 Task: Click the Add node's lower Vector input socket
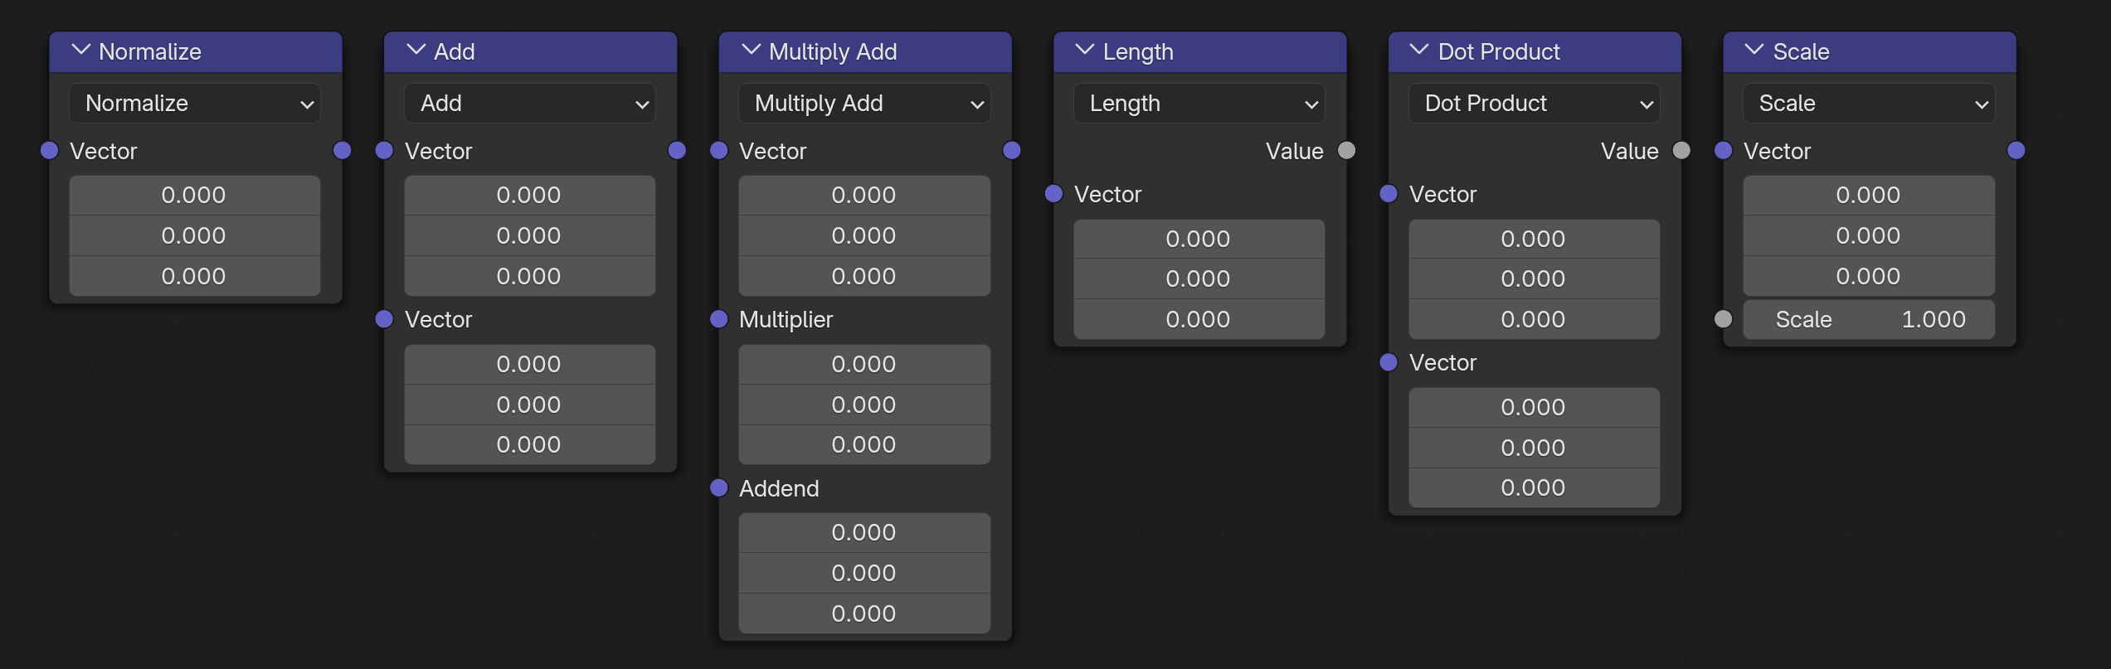point(384,319)
